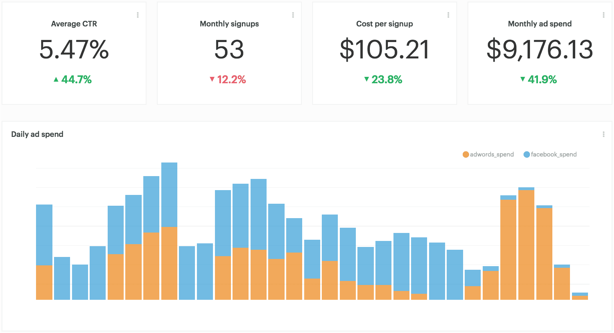
Task: Open the Average CTR card options menu
Action: 138,15
